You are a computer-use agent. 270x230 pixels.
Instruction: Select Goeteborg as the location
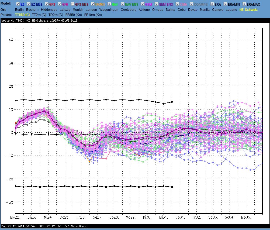point(129,10)
